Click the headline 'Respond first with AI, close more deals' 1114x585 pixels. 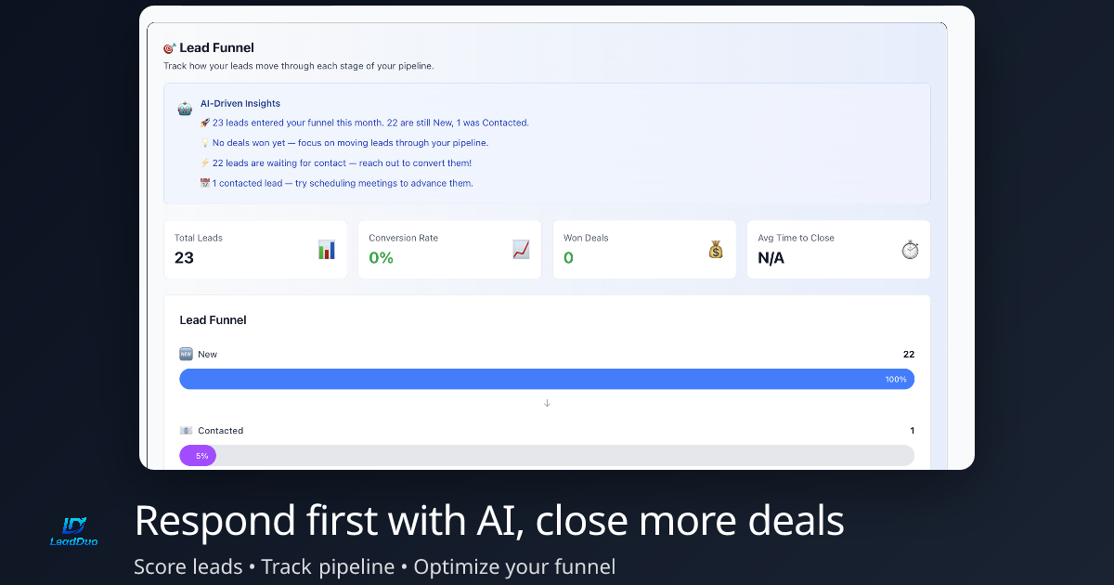coord(489,521)
